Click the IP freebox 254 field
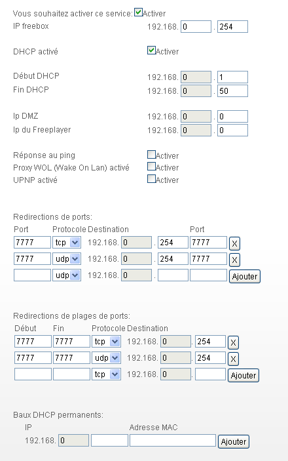 click(x=232, y=26)
